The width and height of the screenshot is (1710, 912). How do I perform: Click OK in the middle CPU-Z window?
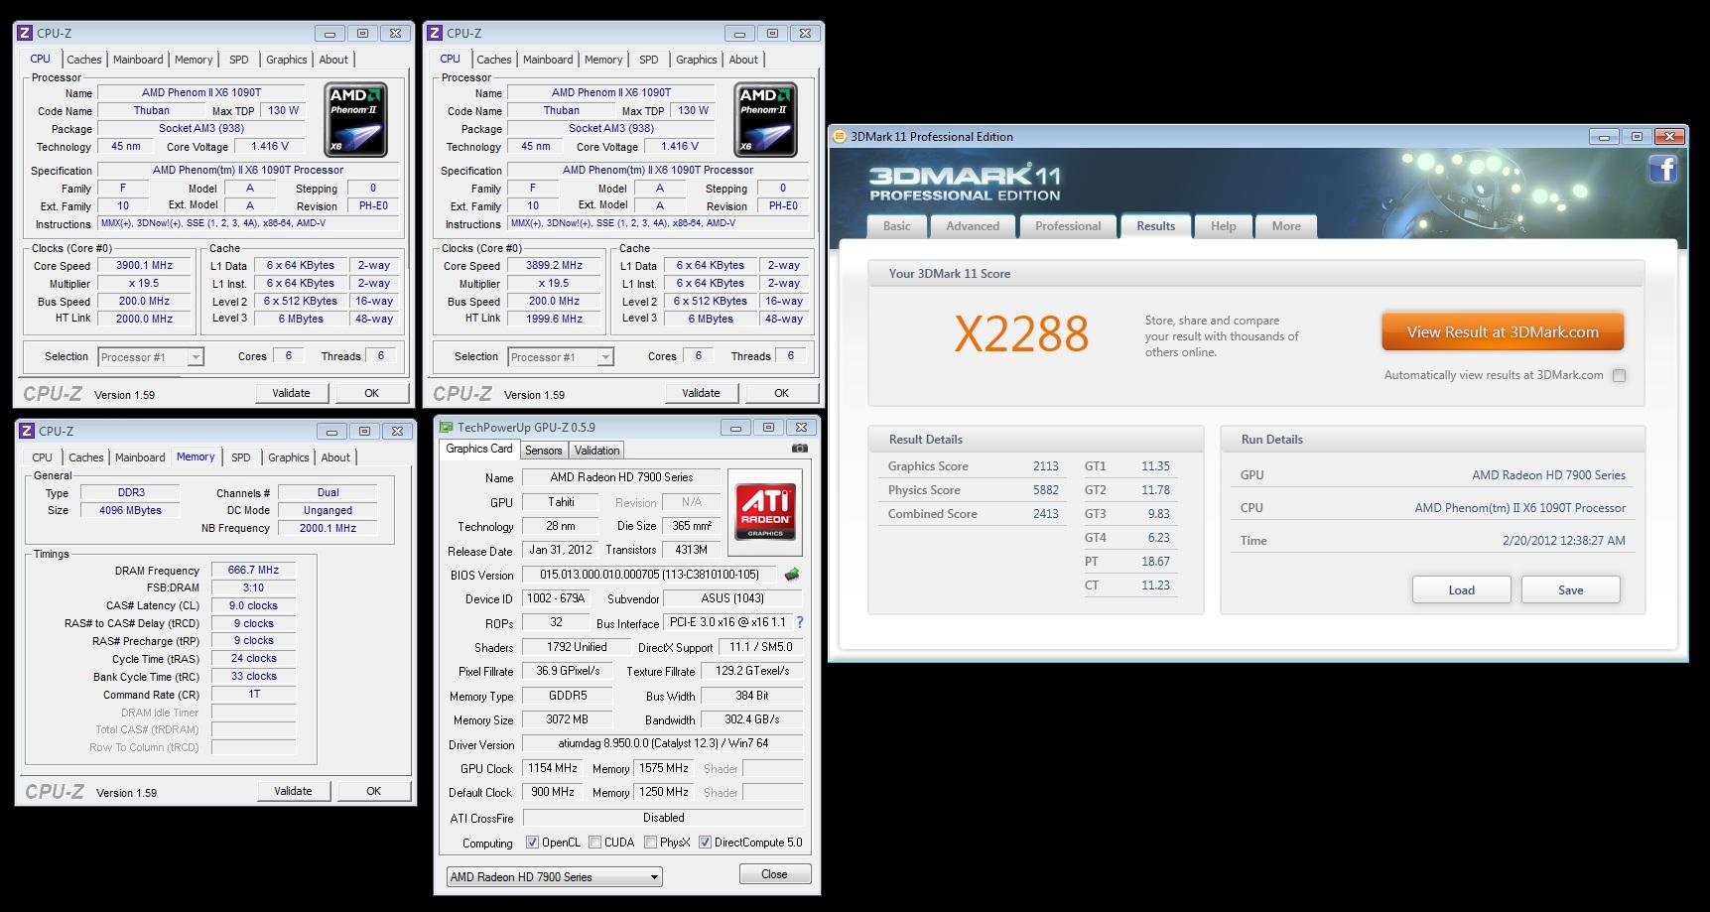781,393
